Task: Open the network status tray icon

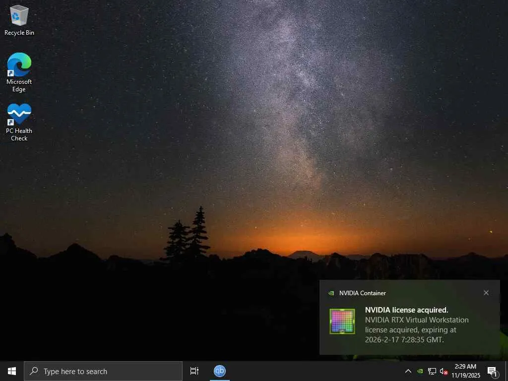Action: (x=432, y=371)
